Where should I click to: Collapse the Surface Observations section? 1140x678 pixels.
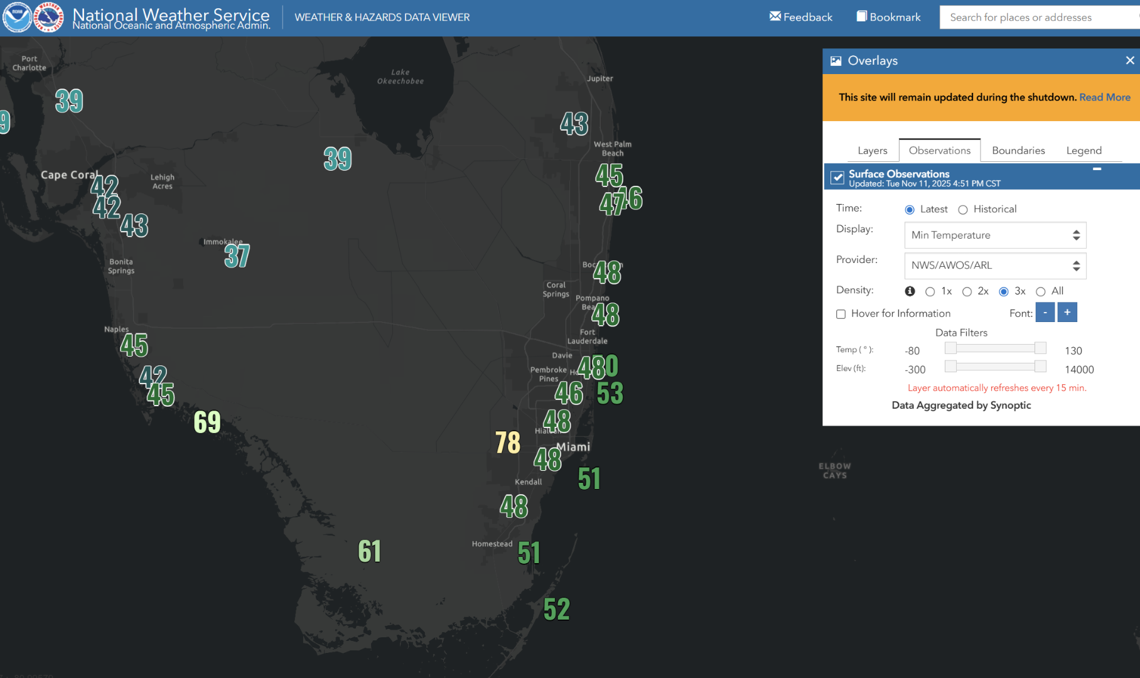(x=1097, y=169)
